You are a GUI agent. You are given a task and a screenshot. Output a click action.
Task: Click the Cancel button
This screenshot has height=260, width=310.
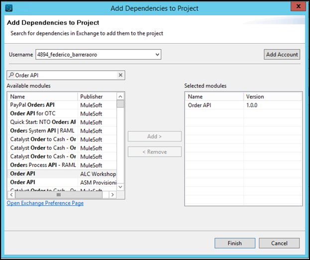pos(279,243)
